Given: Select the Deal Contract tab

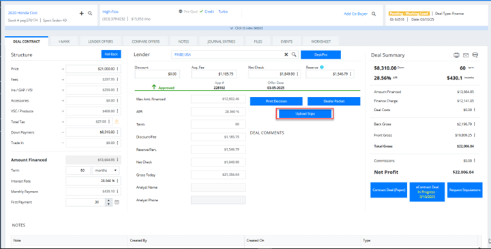Looking at the screenshot, I should (x=27, y=42).
